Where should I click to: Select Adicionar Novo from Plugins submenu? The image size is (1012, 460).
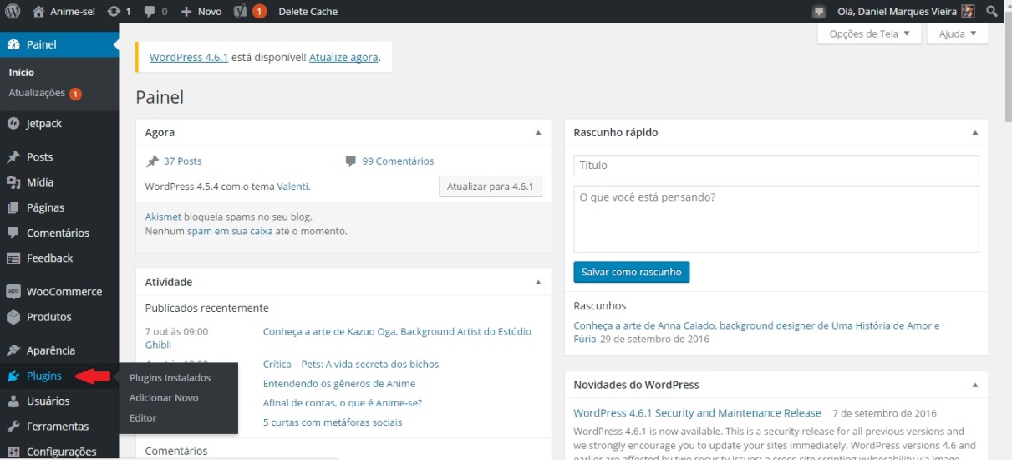click(x=164, y=398)
